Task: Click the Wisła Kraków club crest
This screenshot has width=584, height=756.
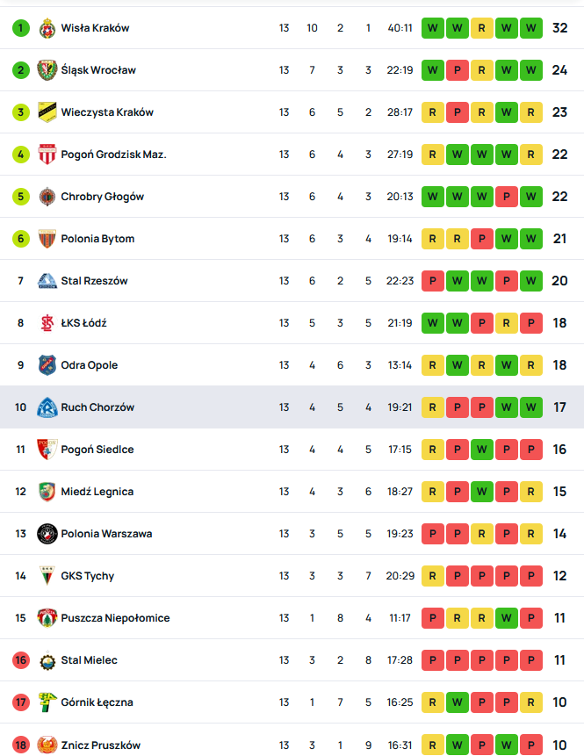Action: point(47,28)
